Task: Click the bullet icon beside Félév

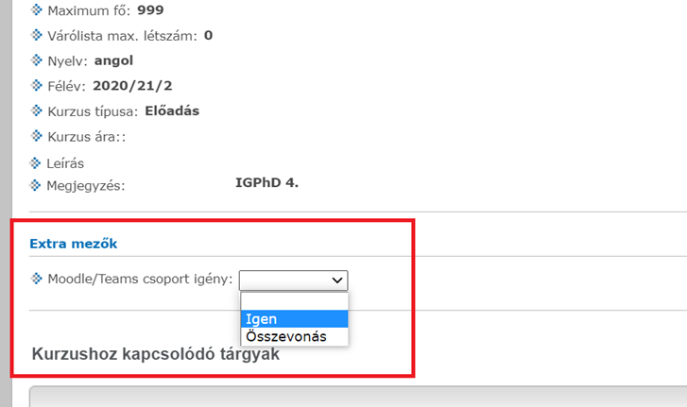Action: 37,85
